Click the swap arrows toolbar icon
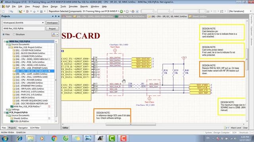 click(x=222, y=11)
